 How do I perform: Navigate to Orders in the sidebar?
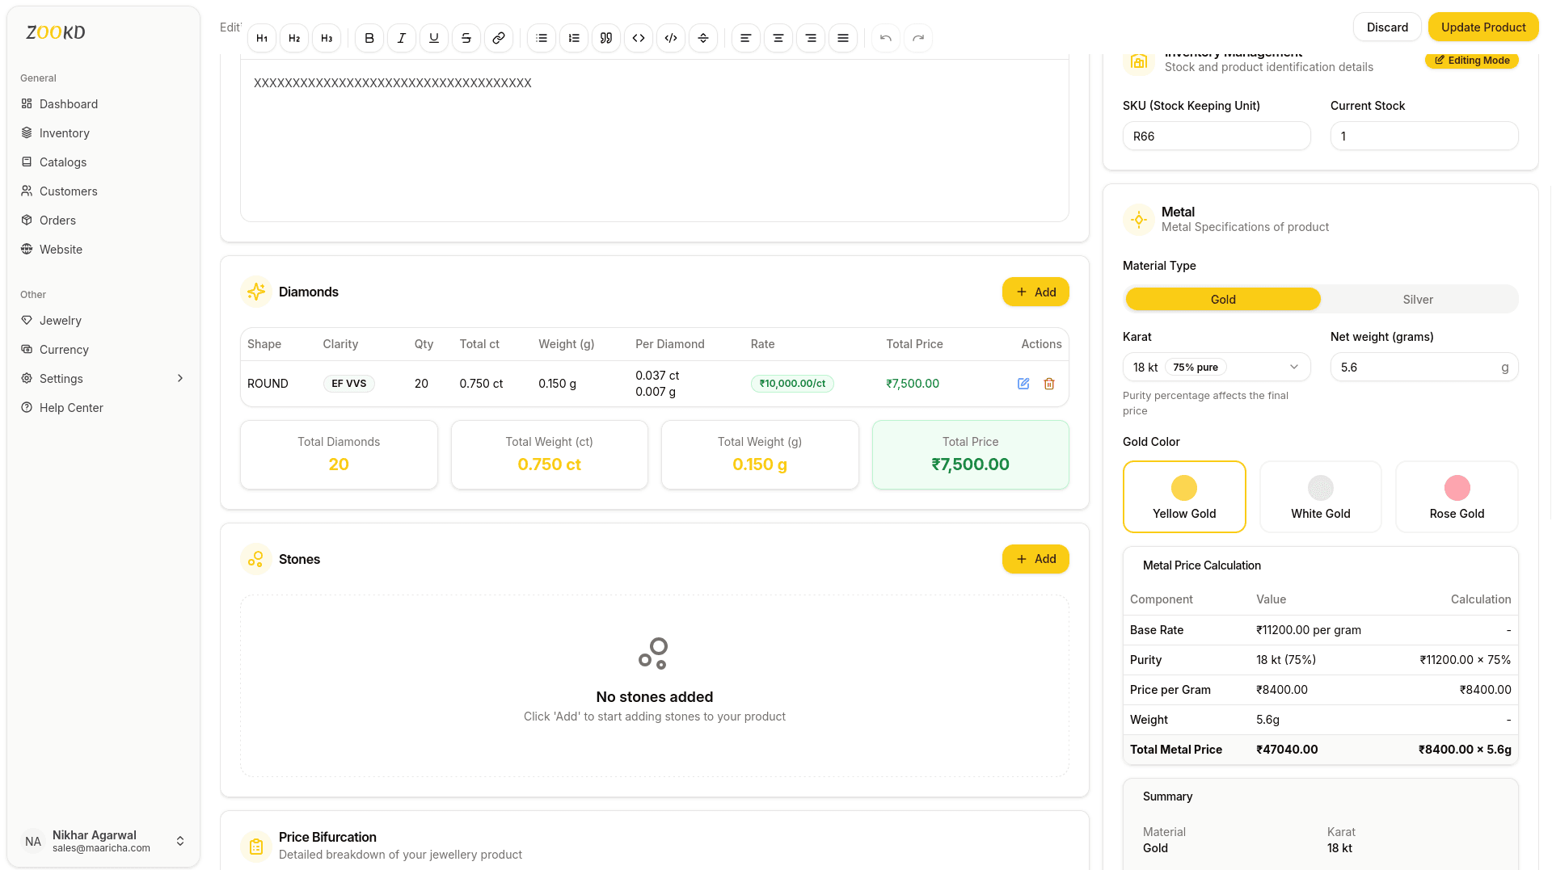pos(57,220)
